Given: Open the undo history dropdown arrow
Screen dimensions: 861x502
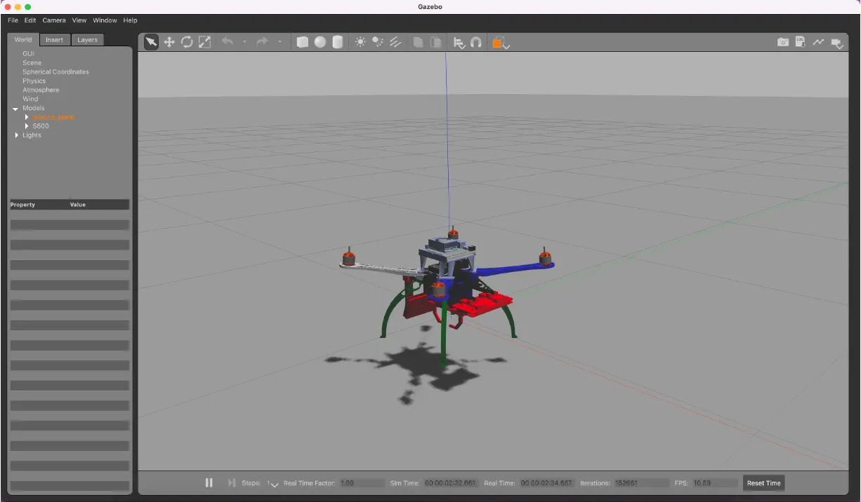Looking at the screenshot, I should click(244, 42).
